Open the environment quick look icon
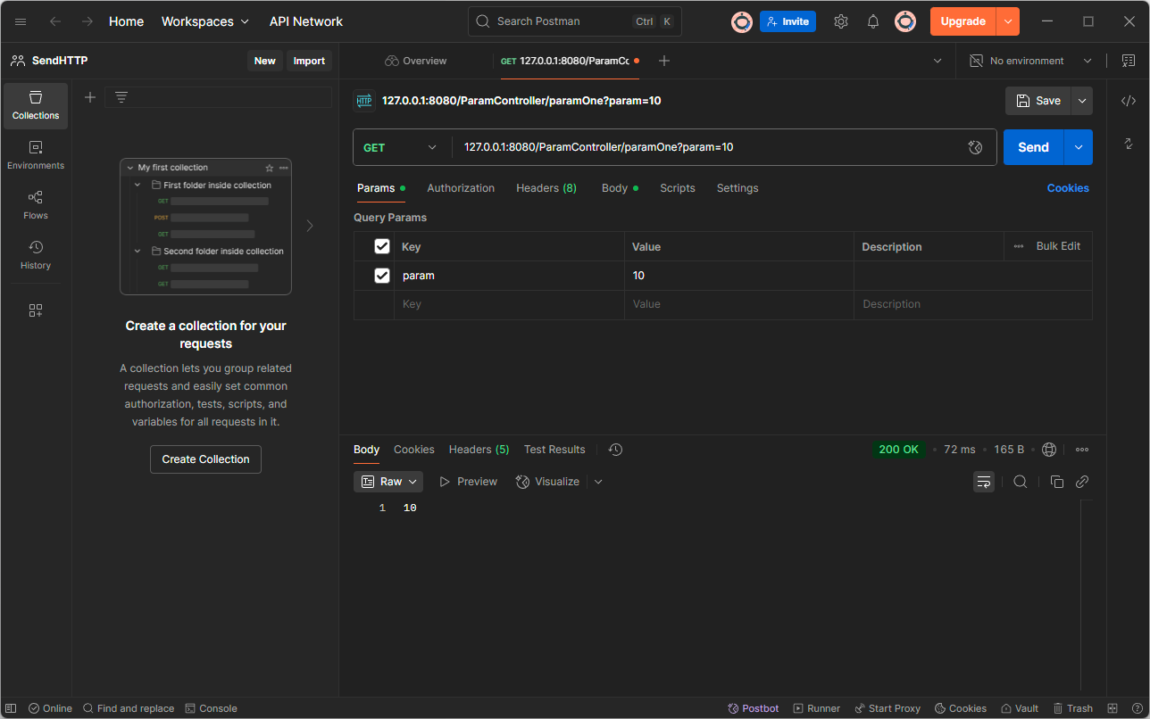1150x719 pixels. (x=1128, y=61)
